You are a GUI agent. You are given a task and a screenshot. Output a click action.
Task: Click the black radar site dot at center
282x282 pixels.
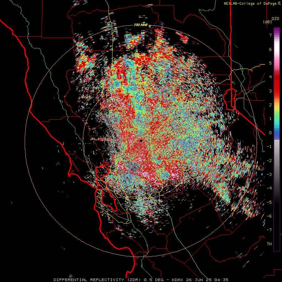click(141, 141)
